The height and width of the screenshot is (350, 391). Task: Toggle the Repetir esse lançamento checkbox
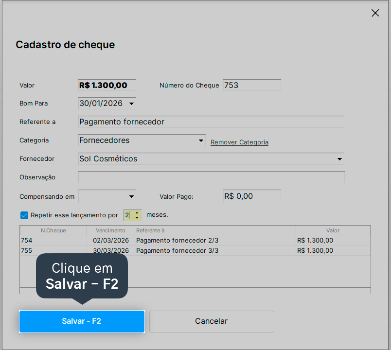point(24,215)
